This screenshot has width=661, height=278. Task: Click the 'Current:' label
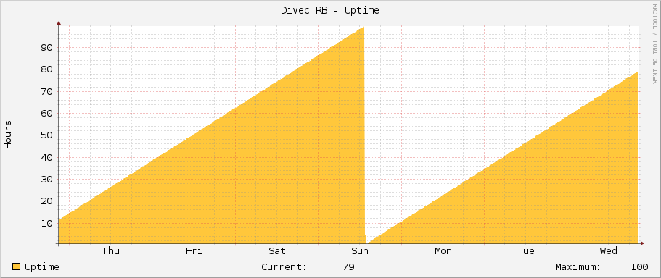point(284,267)
